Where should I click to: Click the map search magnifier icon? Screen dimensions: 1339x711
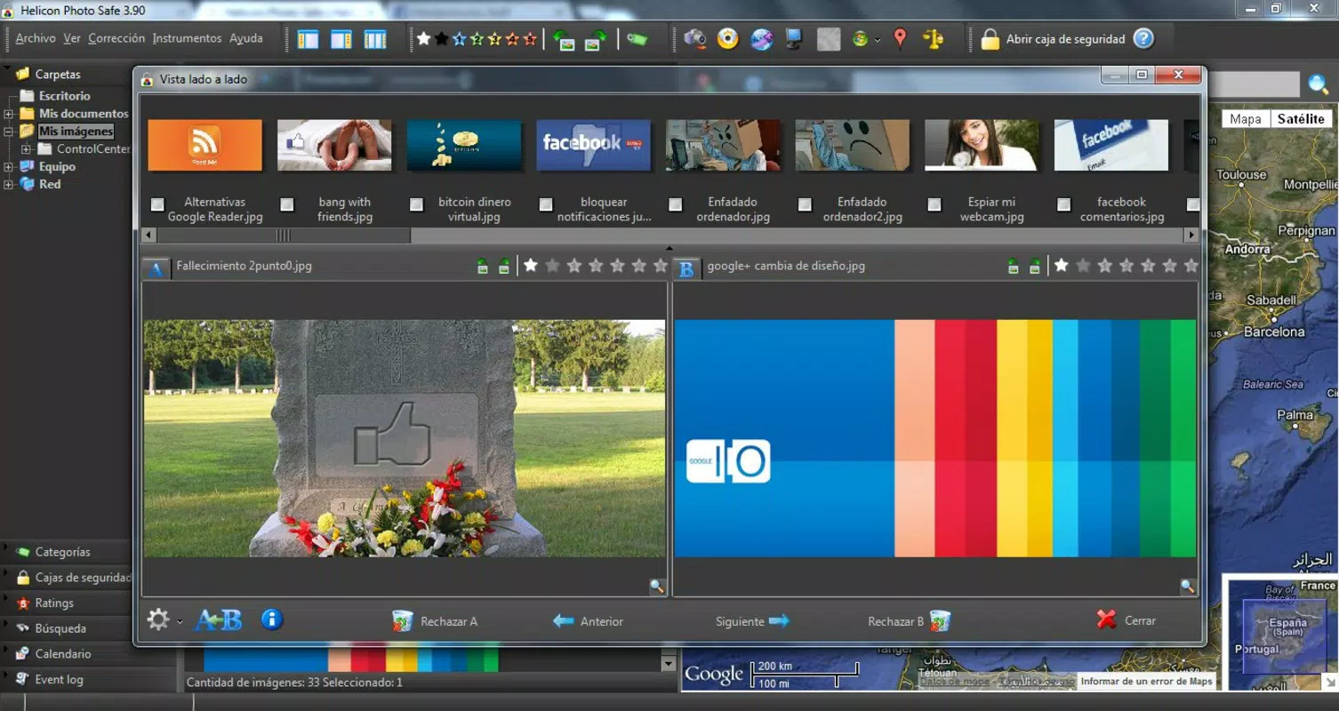point(1319,84)
